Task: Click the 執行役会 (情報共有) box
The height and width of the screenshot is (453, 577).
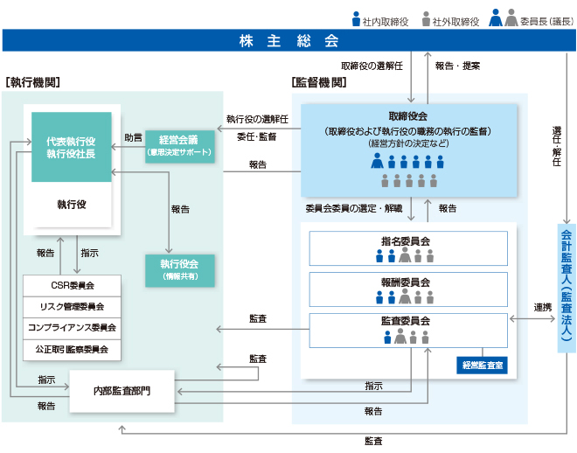Action: 180,268
